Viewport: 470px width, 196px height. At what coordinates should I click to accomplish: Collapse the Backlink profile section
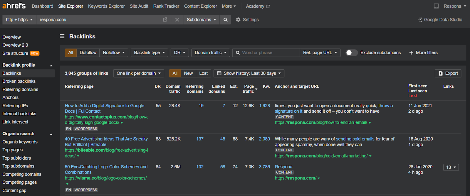coord(51,65)
